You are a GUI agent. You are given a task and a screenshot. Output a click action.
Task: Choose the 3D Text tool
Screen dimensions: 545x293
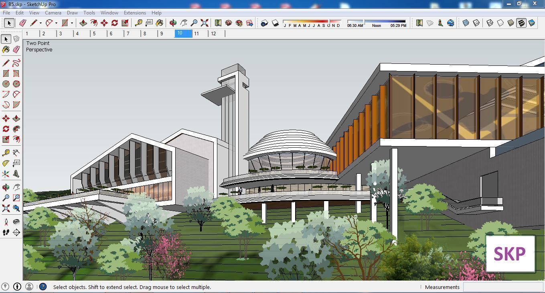pyautogui.click(x=16, y=174)
